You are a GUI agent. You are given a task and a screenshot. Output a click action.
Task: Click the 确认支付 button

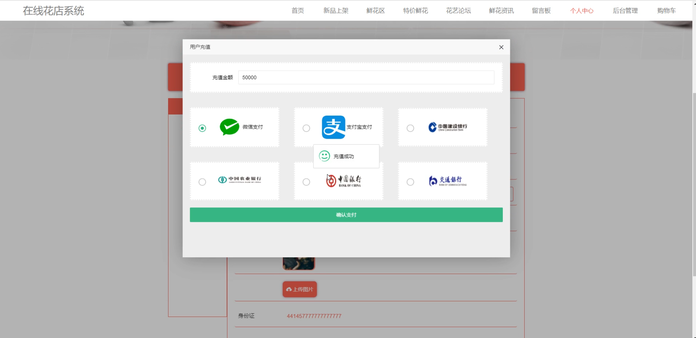(346, 215)
